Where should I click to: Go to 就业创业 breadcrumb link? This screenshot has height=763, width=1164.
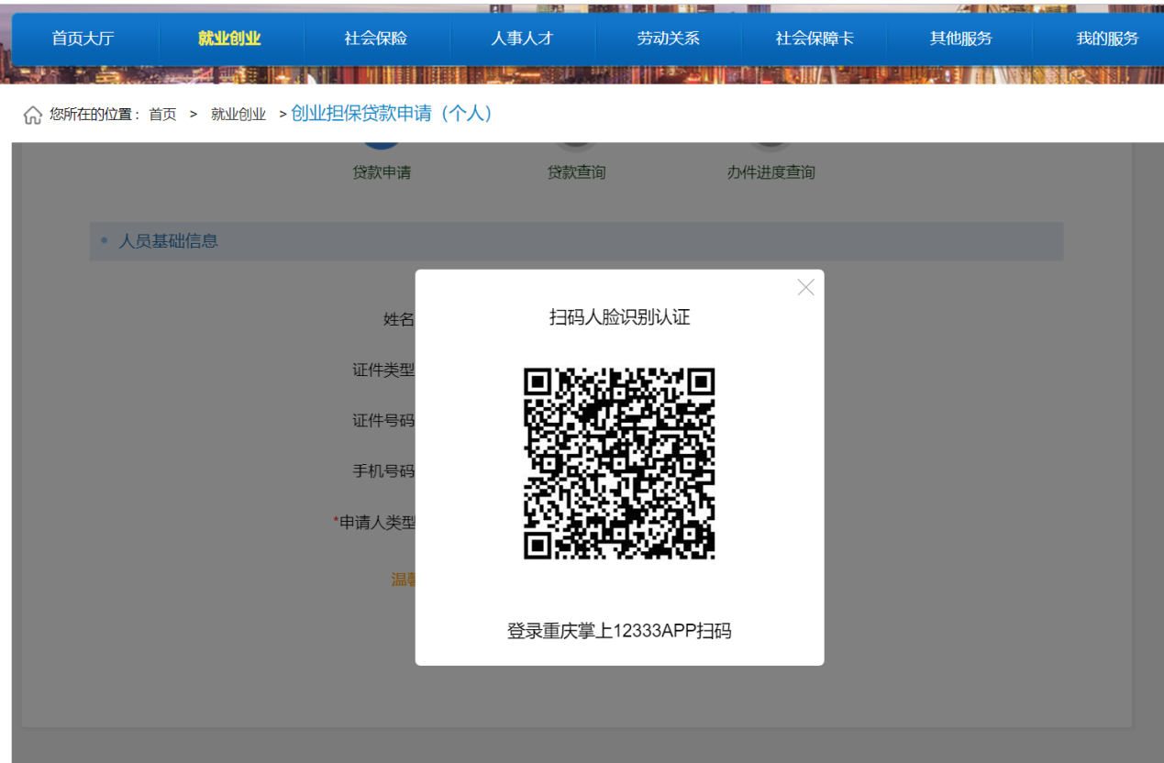tap(238, 115)
